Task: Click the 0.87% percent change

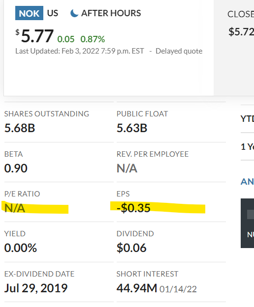Action: coord(93,39)
